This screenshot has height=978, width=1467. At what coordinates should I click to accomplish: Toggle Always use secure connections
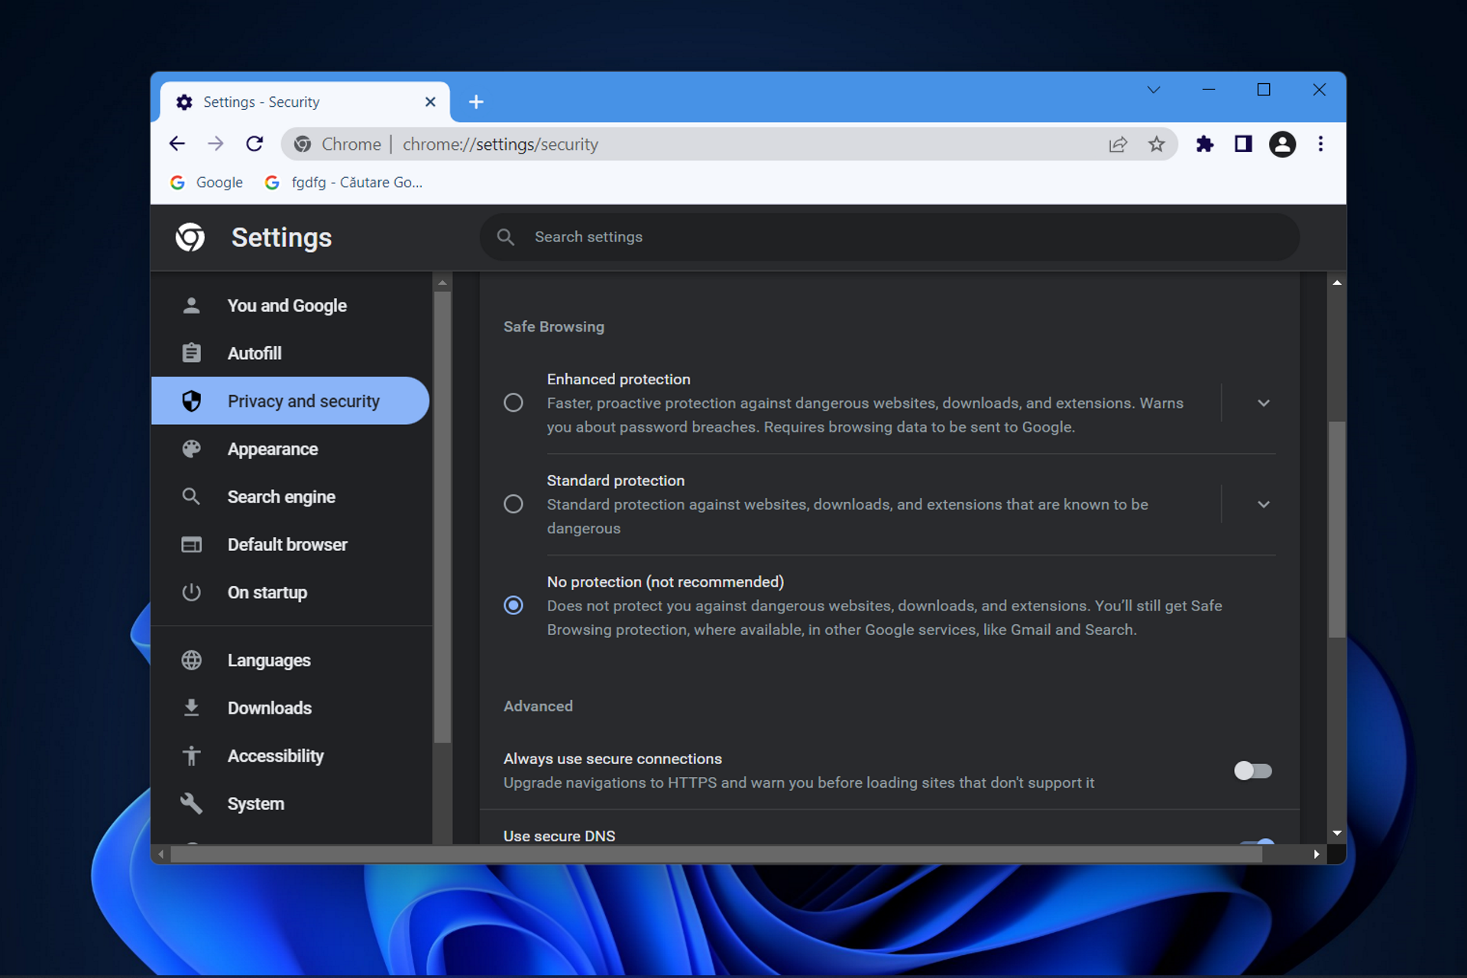(x=1252, y=771)
